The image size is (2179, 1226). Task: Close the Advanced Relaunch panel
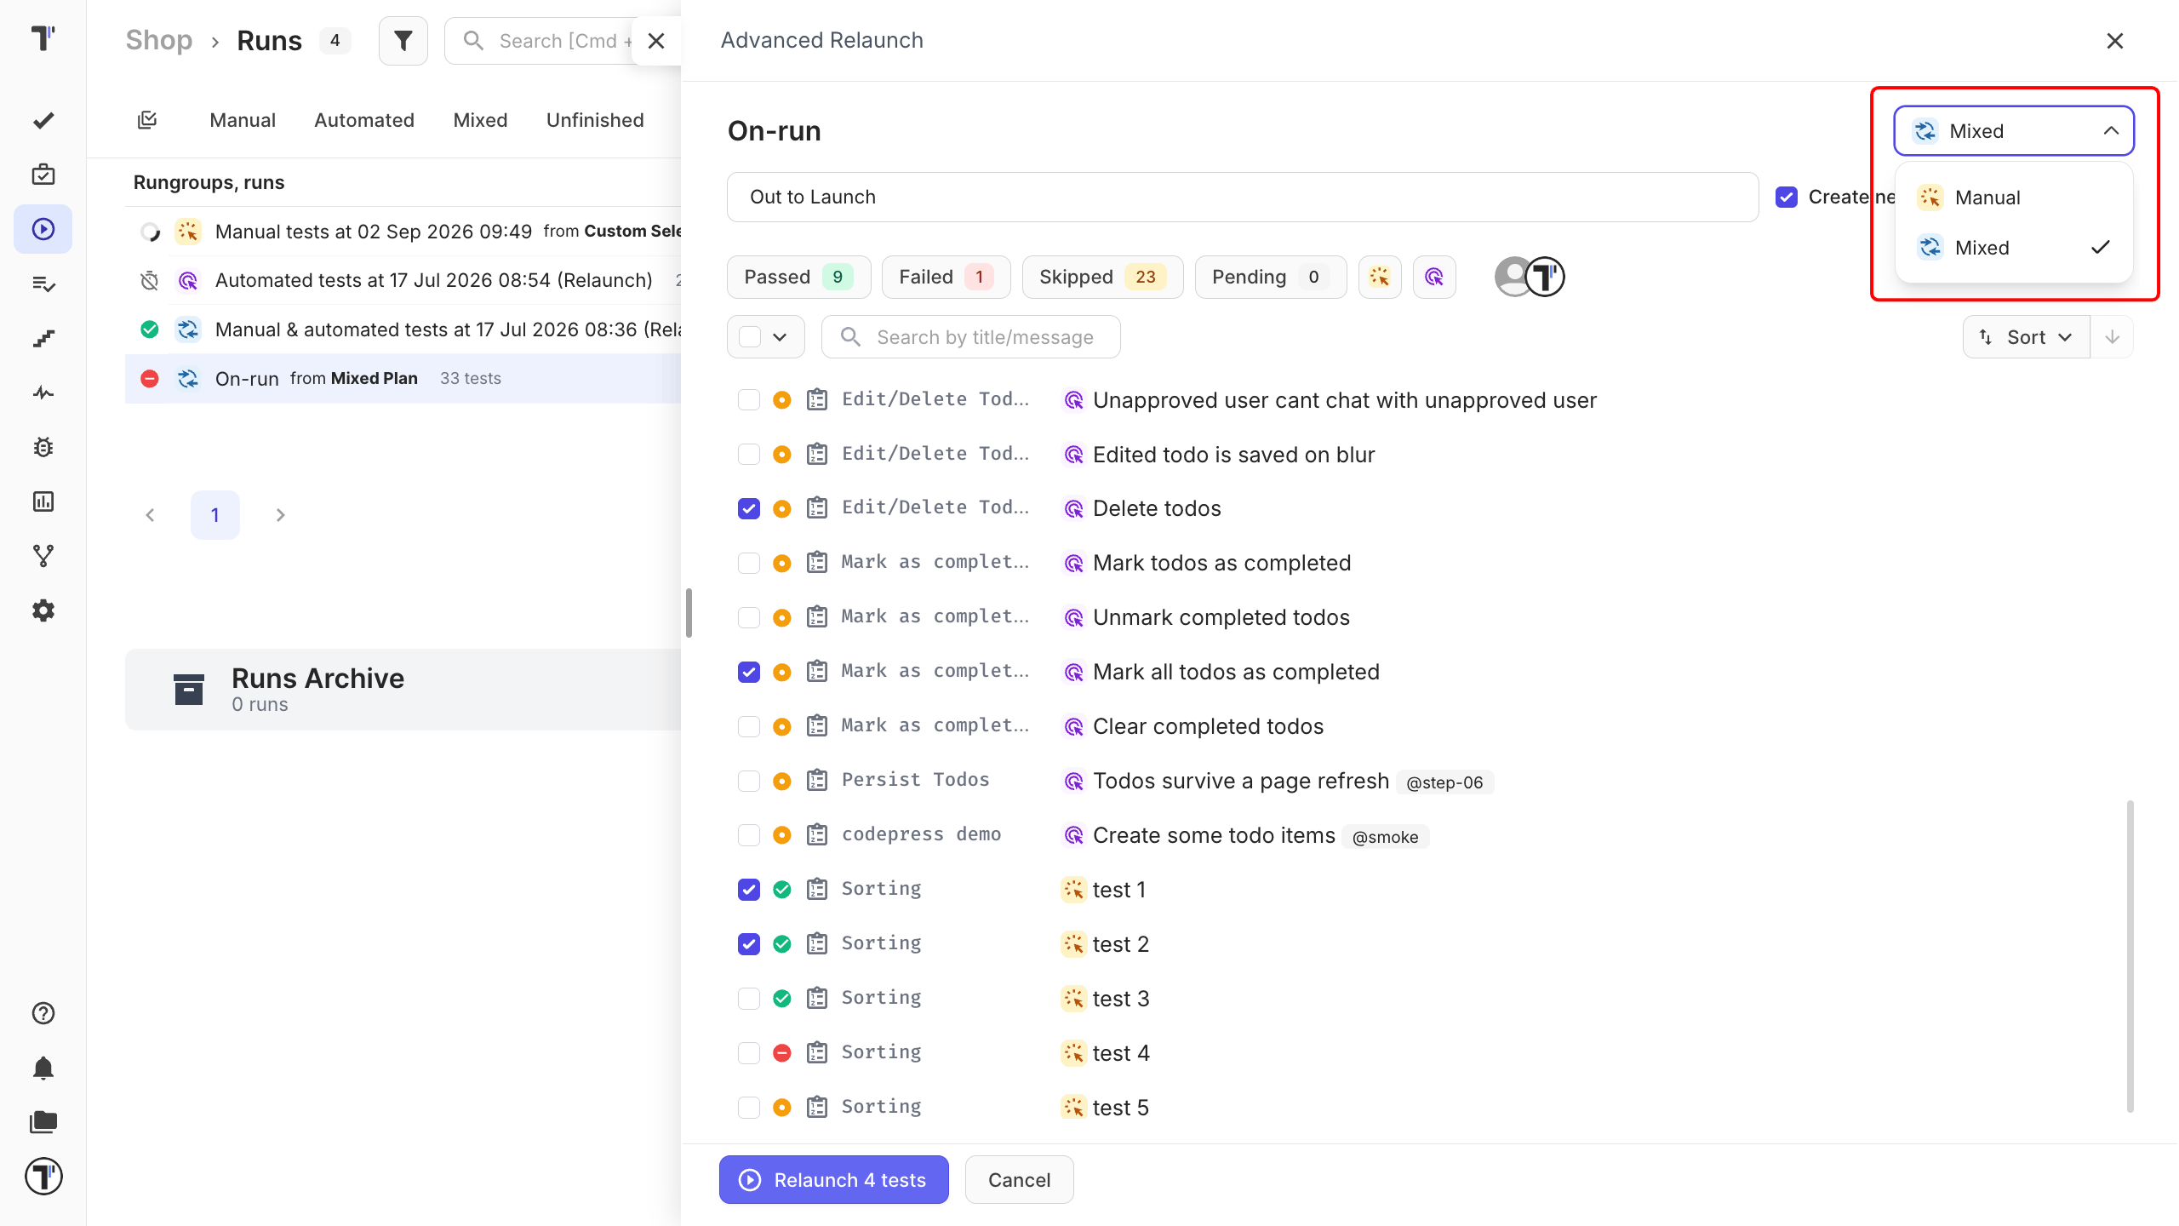coord(2115,41)
